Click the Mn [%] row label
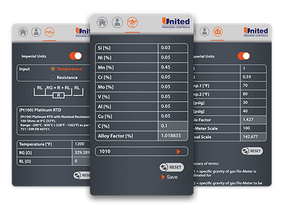Screen dimensions: 285x214 [x=106, y=67]
